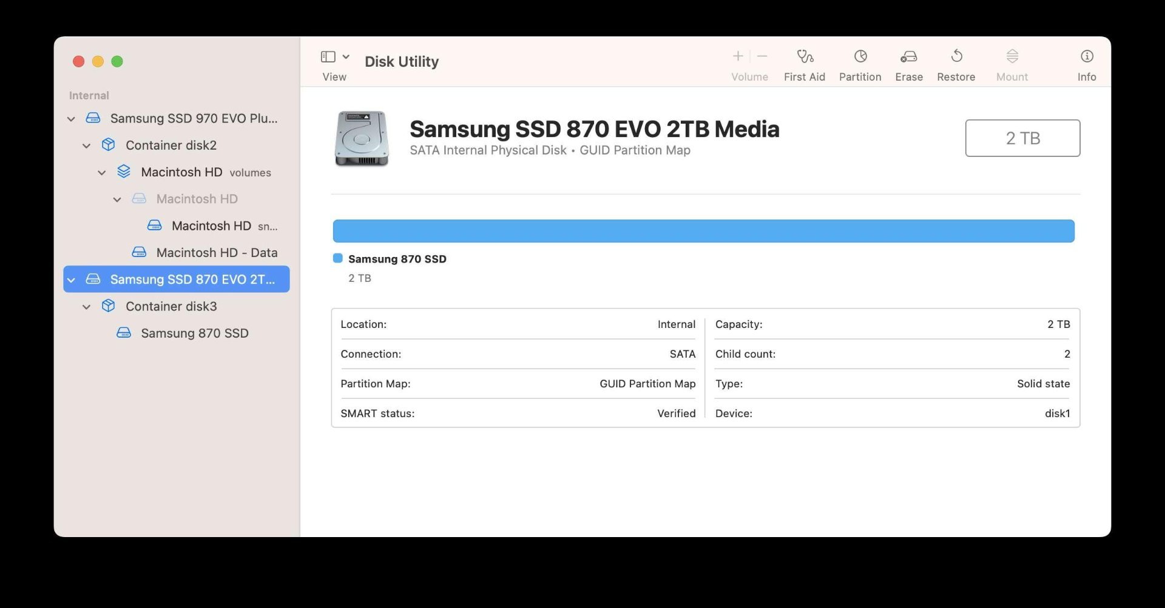The width and height of the screenshot is (1165, 608).
Task: Click the Restore label in toolbar
Action: [x=956, y=77]
